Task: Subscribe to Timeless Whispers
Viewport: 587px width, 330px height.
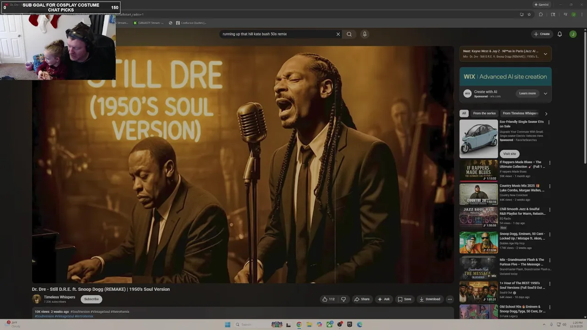Action: click(x=91, y=299)
